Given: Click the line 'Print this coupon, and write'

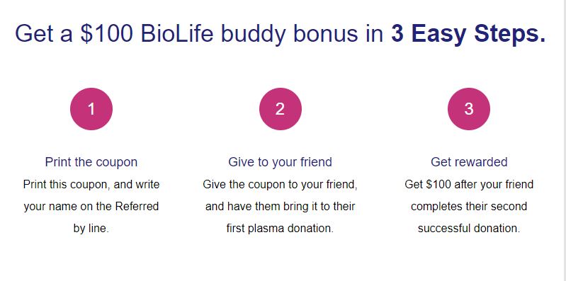Looking at the screenshot, I should (x=91, y=185).
